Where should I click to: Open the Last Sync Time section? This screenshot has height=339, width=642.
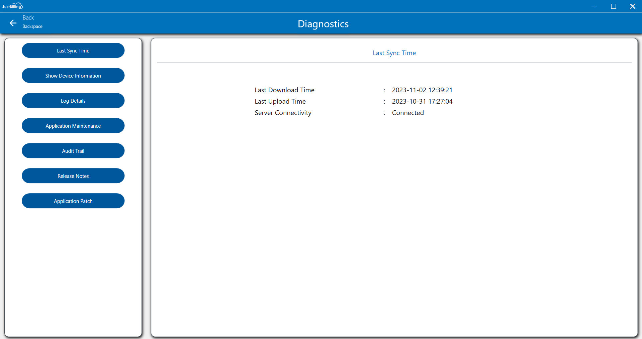(73, 50)
